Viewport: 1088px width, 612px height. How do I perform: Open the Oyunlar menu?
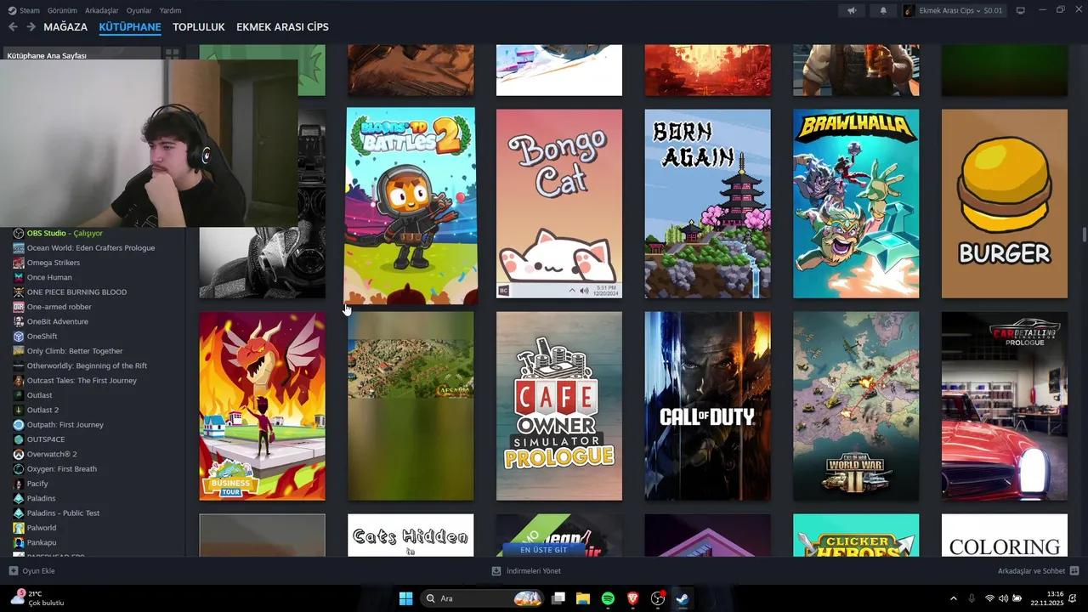(139, 10)
